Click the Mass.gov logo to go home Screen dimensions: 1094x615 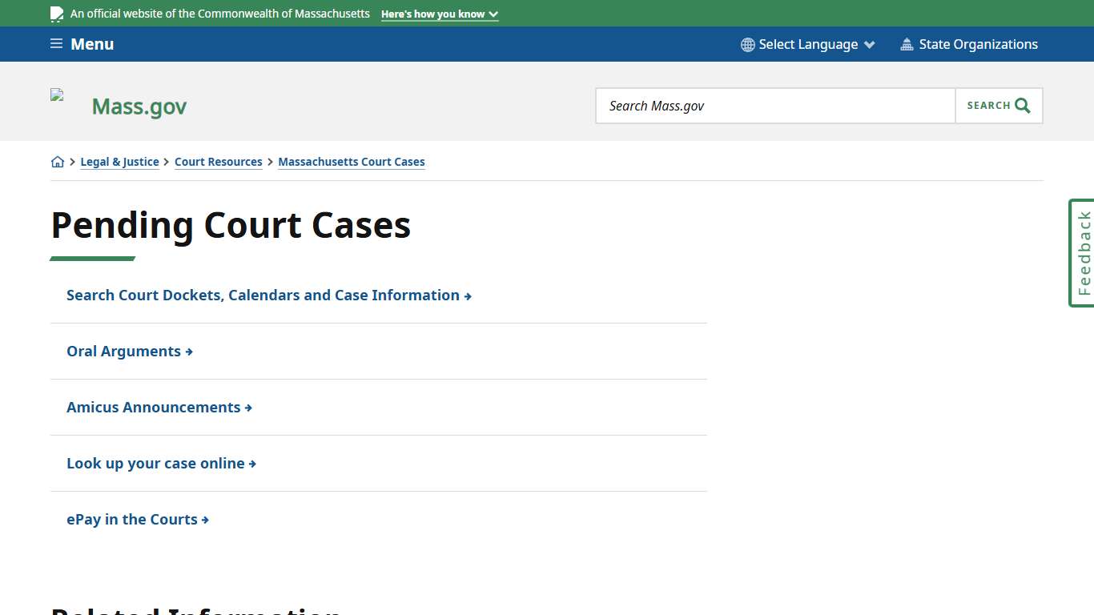click(139, 106)
